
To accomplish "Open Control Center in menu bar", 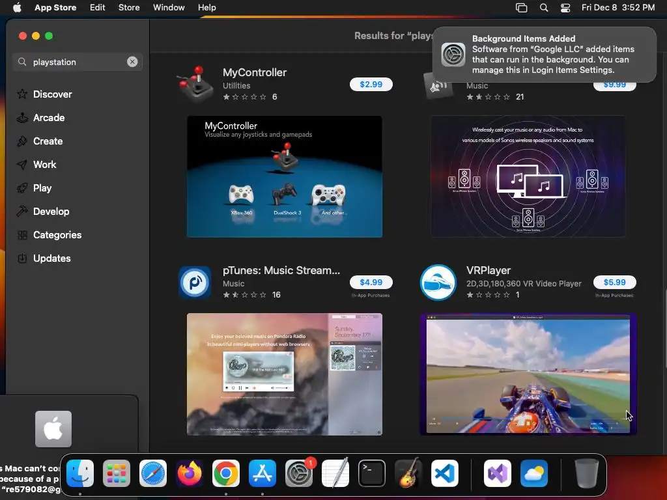I will 565,7.
